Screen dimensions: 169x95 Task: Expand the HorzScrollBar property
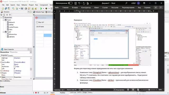click(1, 62)
